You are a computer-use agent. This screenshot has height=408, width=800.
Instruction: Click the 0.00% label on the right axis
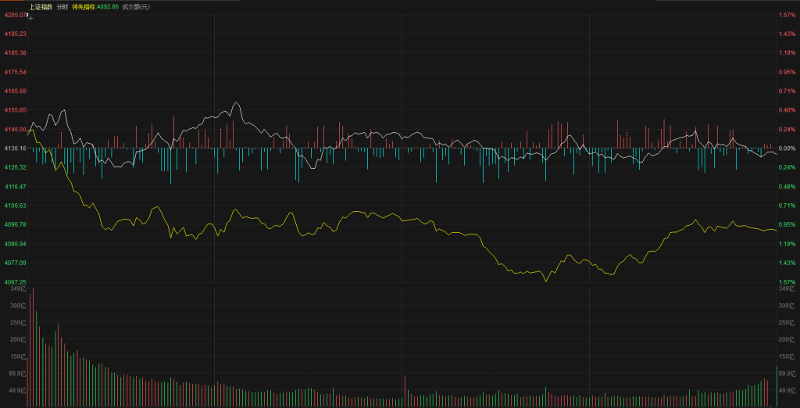click(786, 148)
